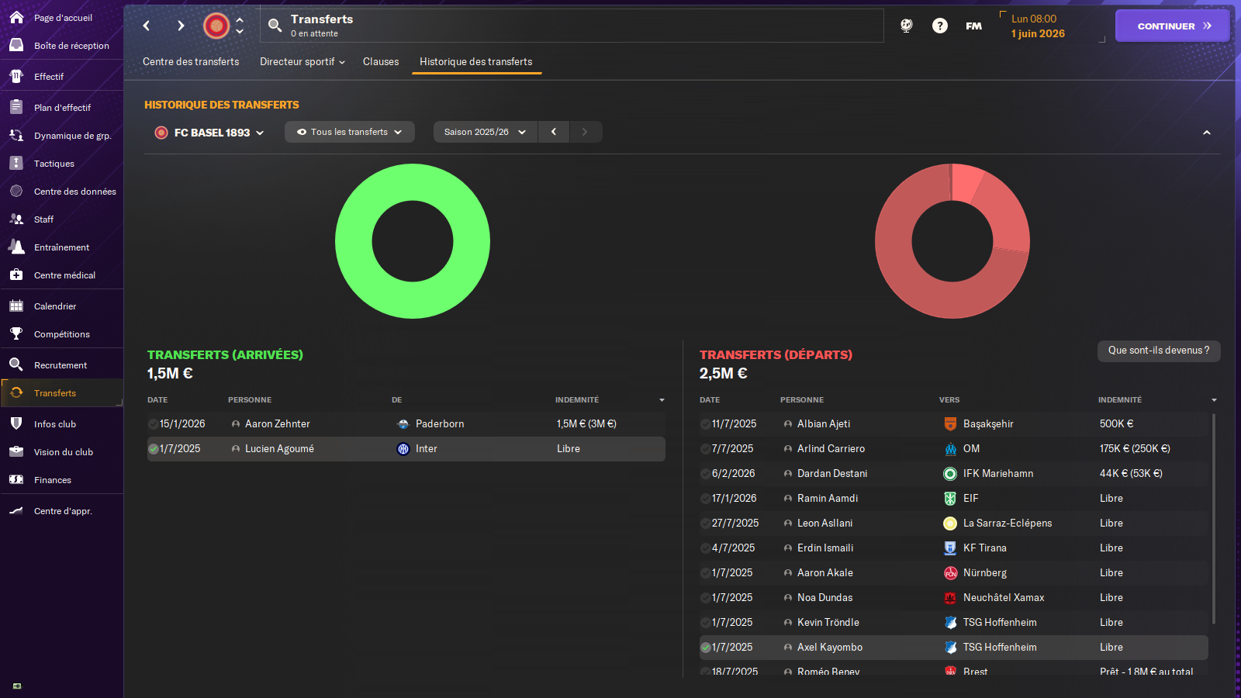Screen dimensions: 1241x698
Task: Switch to Centre des transferts tab
Action: [x=191, y=61]
